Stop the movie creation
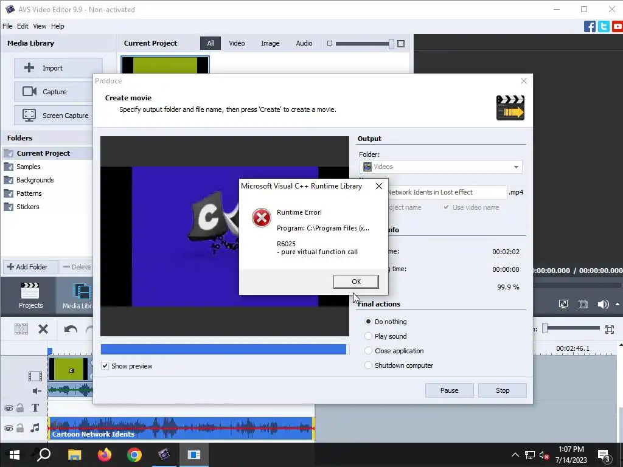This screenshot has height=467, width=623. 502,390
